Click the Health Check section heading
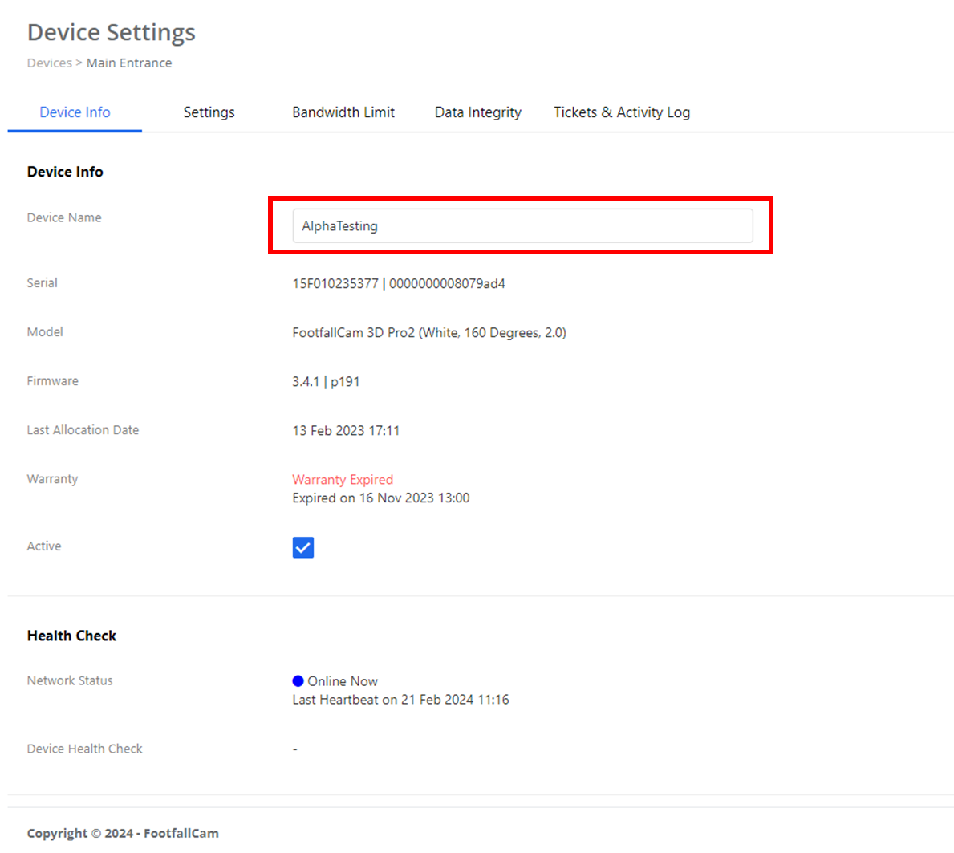 click(x=71, y=636)
